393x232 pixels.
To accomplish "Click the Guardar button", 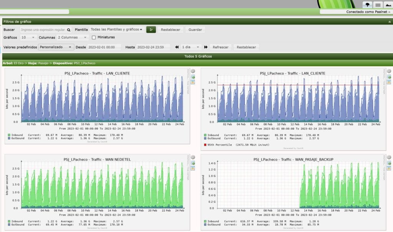I will point(195,29).
